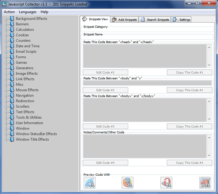This screenshot has width=218, height=194.
Task: Preview code with Internet Explorer icon
Action: (89, 183)
